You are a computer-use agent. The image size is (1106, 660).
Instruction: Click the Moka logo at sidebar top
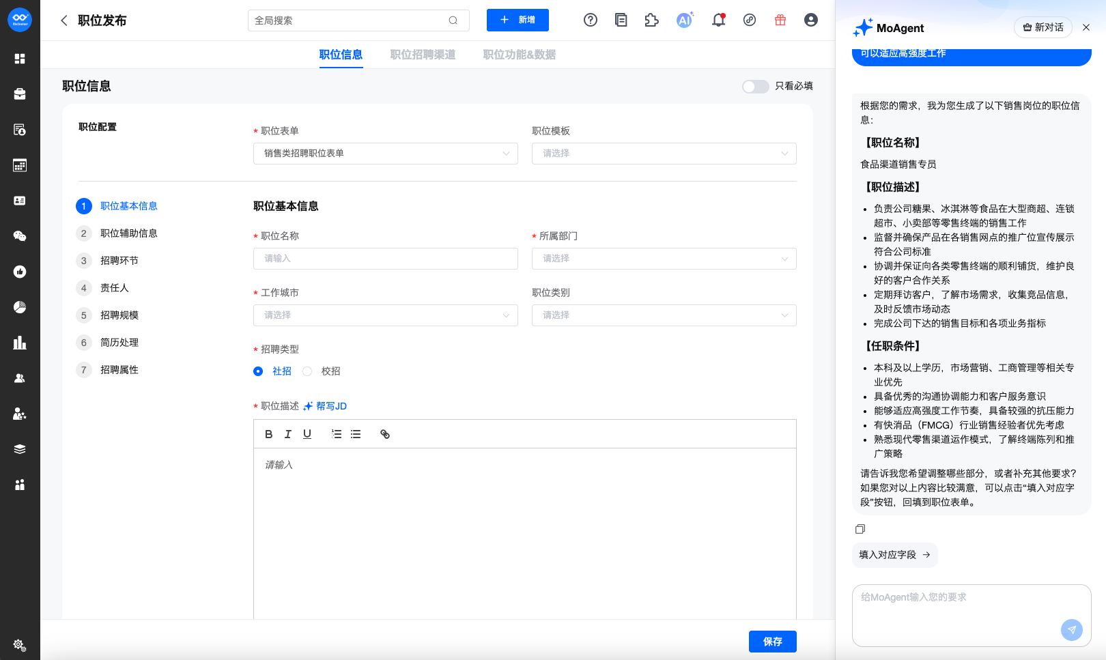20,20
